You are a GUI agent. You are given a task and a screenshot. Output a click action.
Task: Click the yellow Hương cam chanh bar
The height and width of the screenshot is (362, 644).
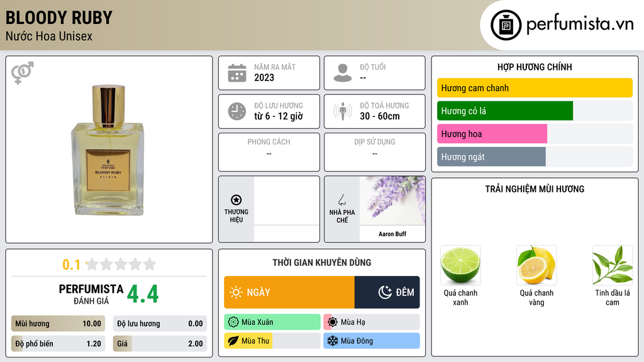click(535, 88)
